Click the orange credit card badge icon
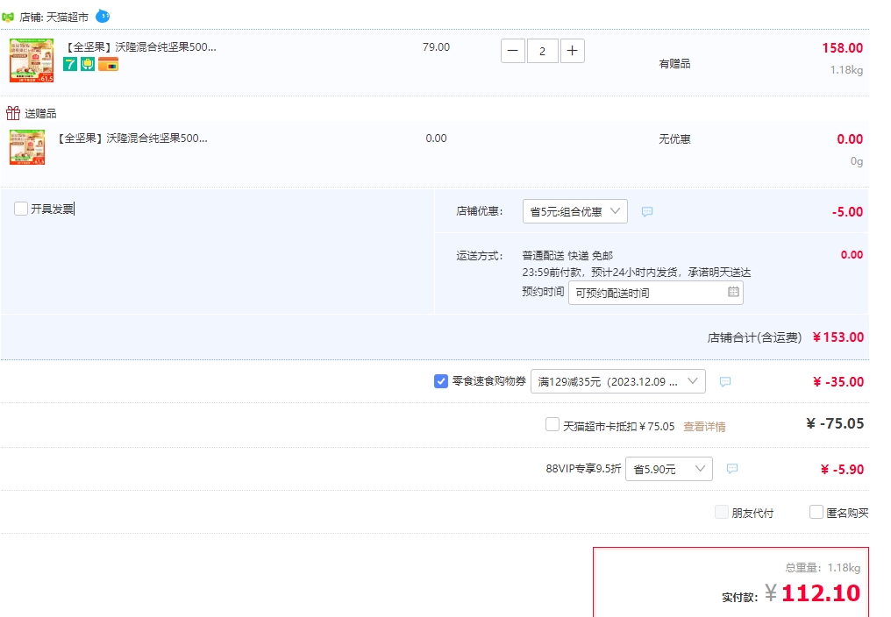The image size is (891, 617). click(108, 64)
